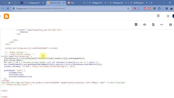Click the mc.yandex.ru/metrika/tag.js line

point(39,66)
